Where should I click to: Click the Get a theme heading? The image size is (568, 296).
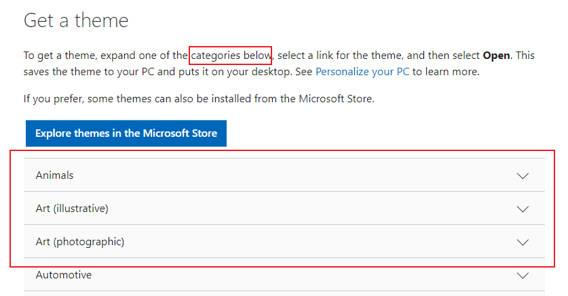click(76, 20)
